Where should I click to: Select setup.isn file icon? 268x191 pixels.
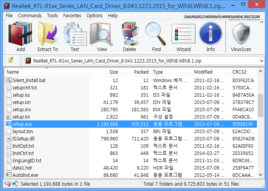pos(9,102)
